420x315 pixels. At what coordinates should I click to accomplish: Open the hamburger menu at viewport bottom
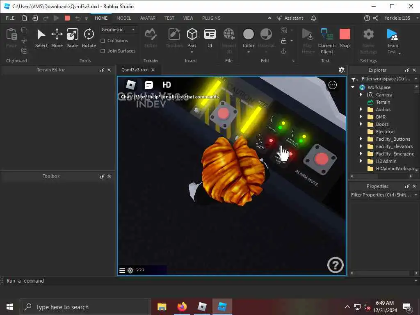click(122, 270)
